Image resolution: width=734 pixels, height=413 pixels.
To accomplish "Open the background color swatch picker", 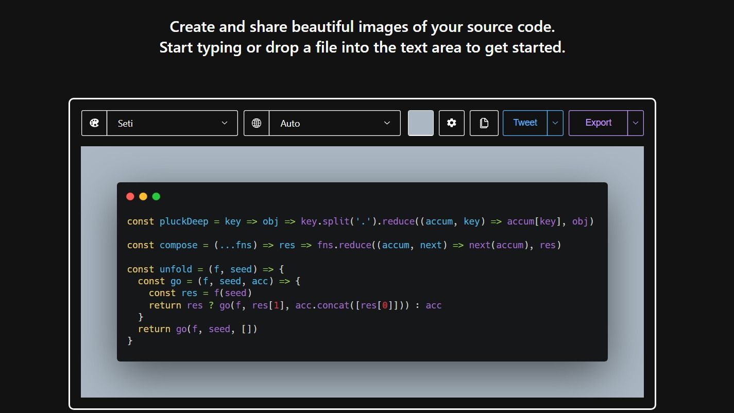I will coord(420,123).
